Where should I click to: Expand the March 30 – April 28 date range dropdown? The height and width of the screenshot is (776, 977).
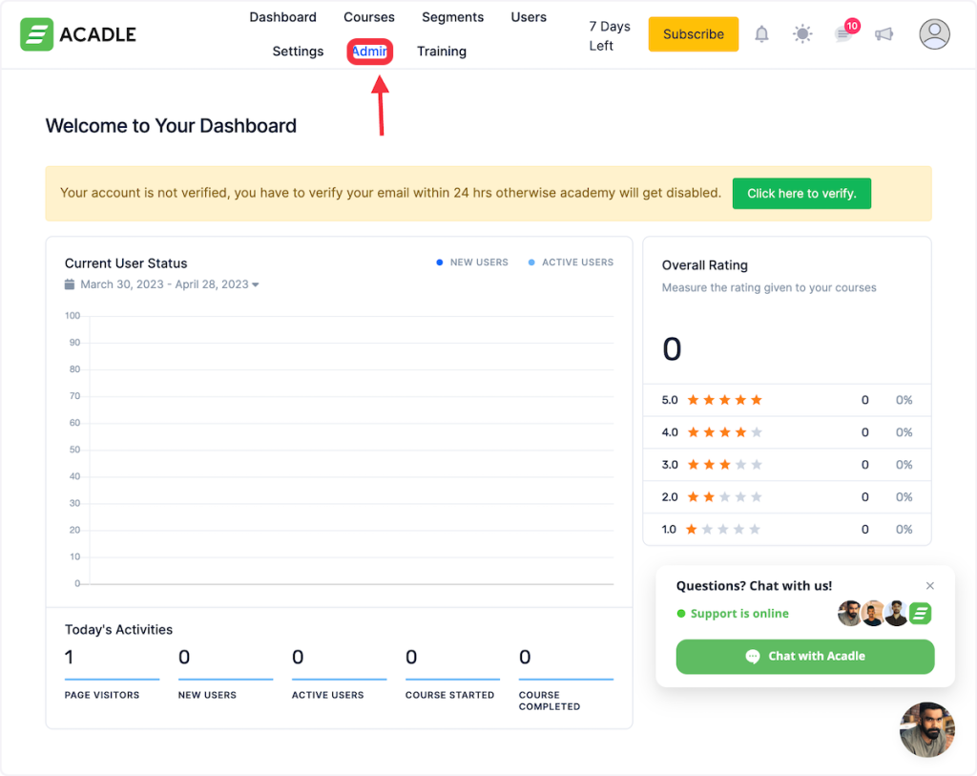(169, 284)
